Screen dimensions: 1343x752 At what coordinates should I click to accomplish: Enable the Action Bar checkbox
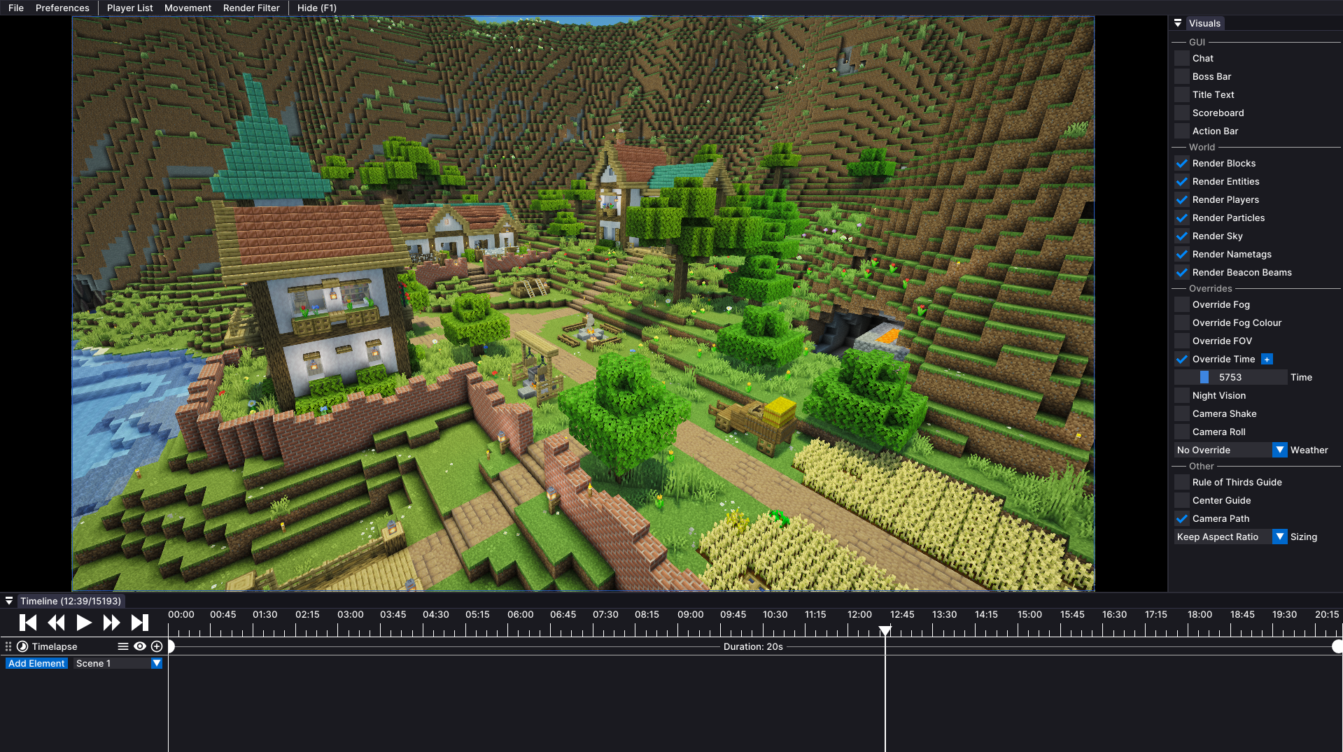click(1182, 131)
